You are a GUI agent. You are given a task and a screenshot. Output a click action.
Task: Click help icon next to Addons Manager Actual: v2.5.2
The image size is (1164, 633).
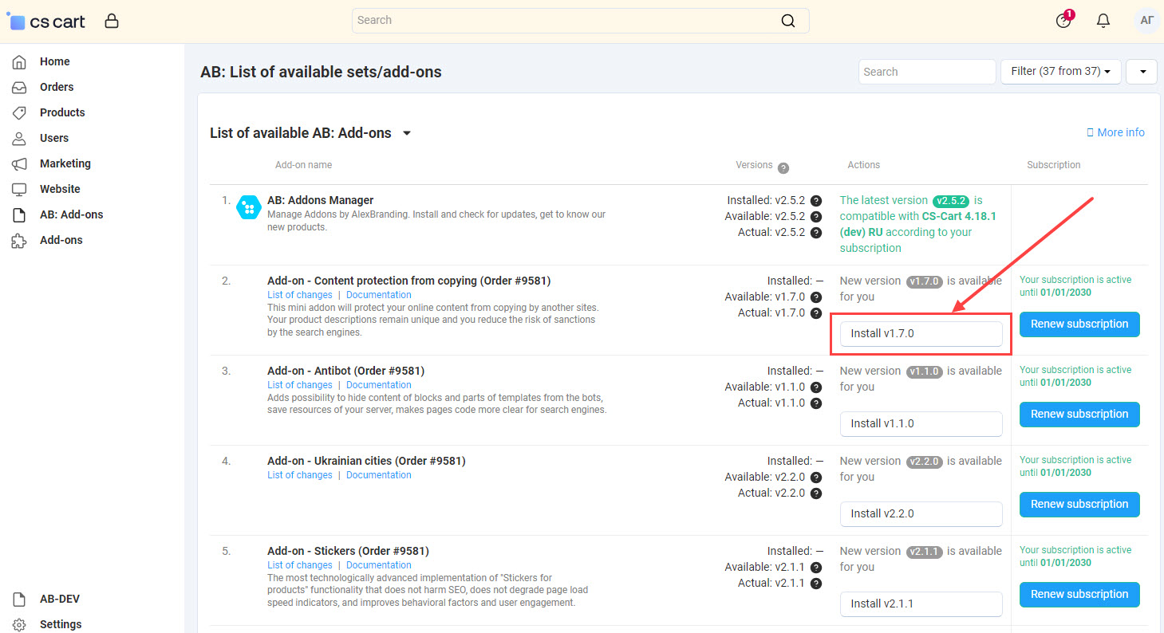815,233
